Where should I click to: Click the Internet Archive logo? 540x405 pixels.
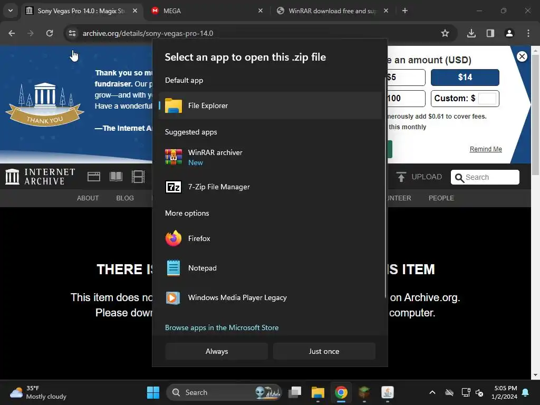pos(40,177)
